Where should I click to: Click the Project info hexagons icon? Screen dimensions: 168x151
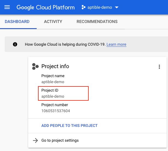[x=35, y=66]
